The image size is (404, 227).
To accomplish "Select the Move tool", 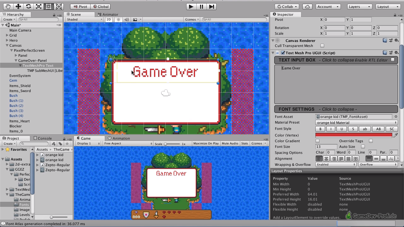I will click(x=18, y=7).
